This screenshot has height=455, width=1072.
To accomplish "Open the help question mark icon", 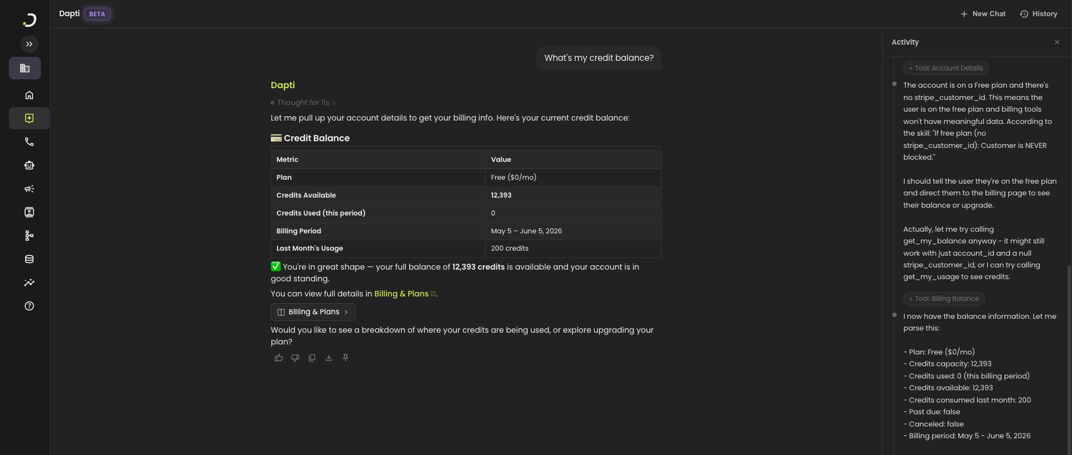I will tap(29, 306).
